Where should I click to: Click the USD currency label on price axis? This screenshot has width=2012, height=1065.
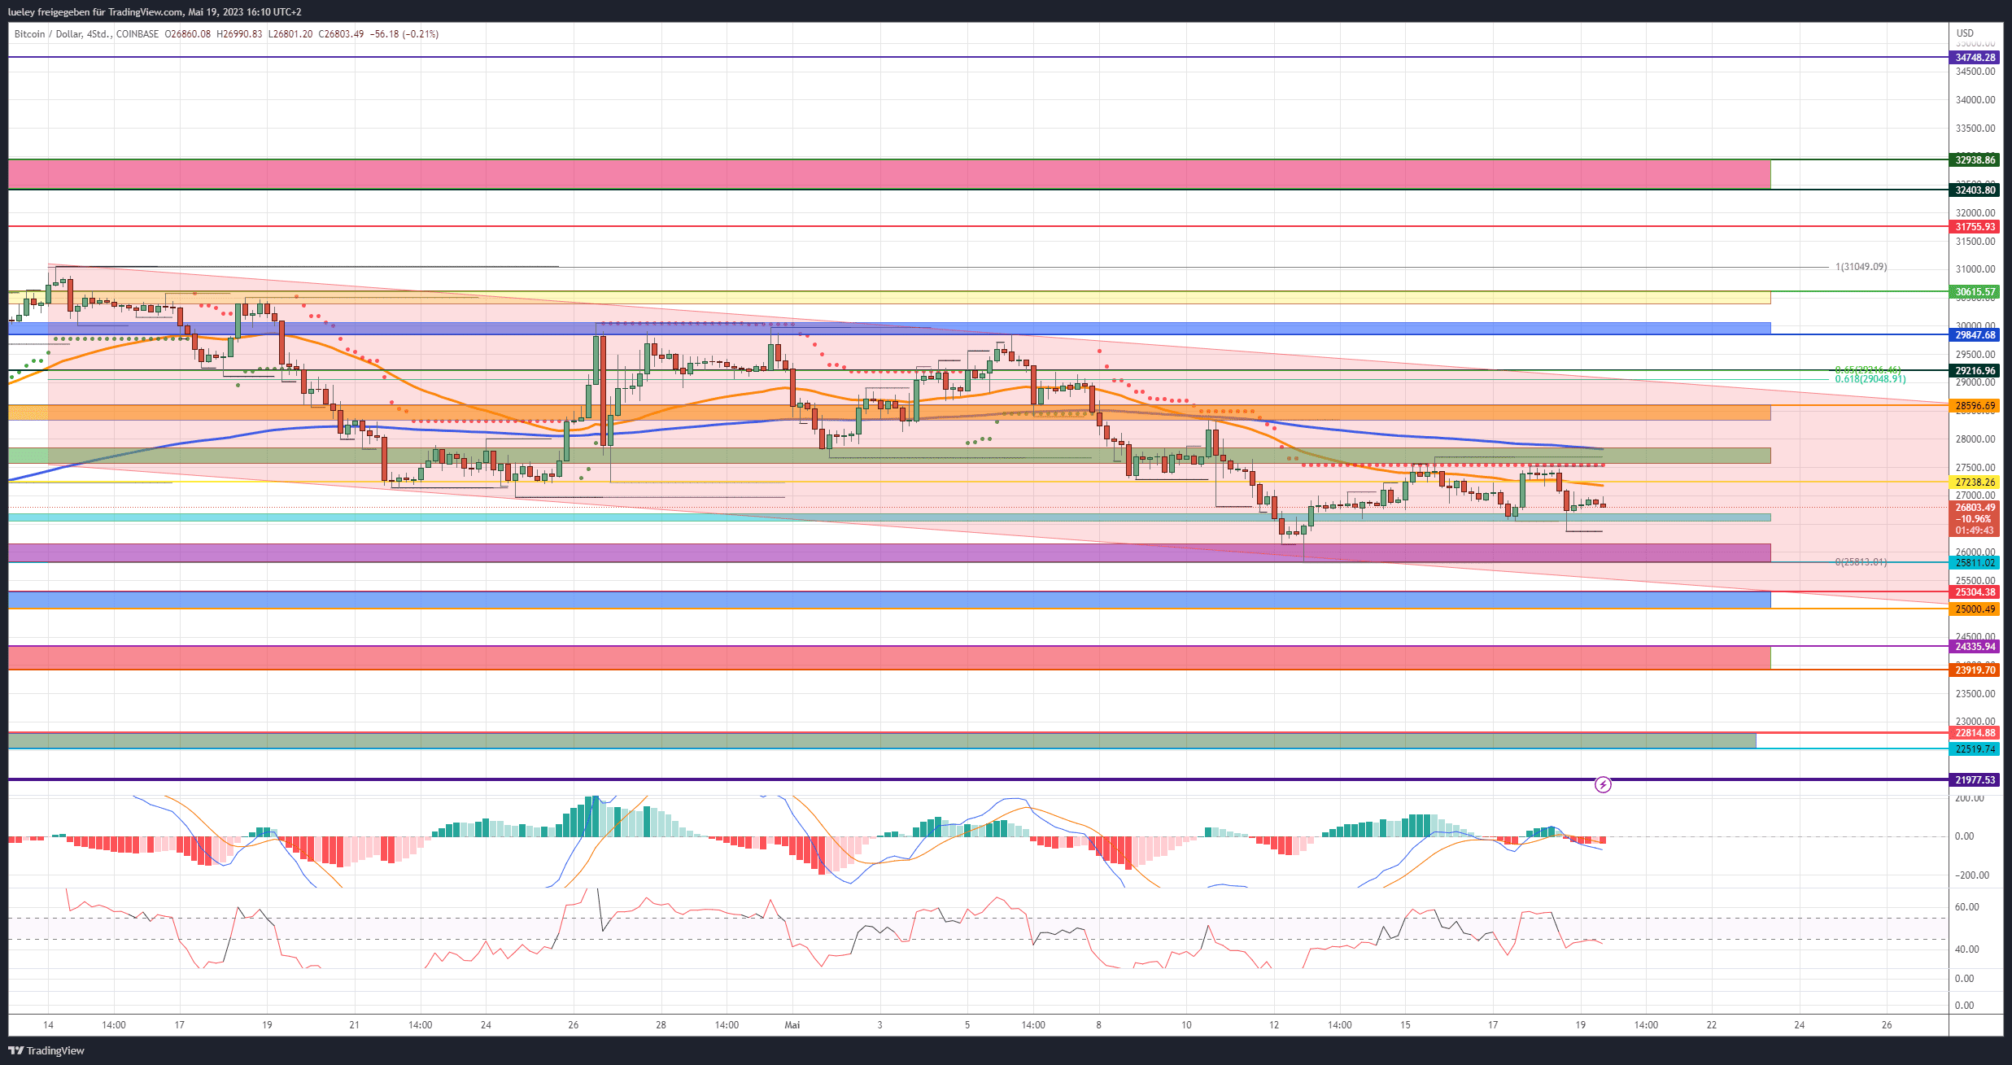click(x=1966, y=33)
